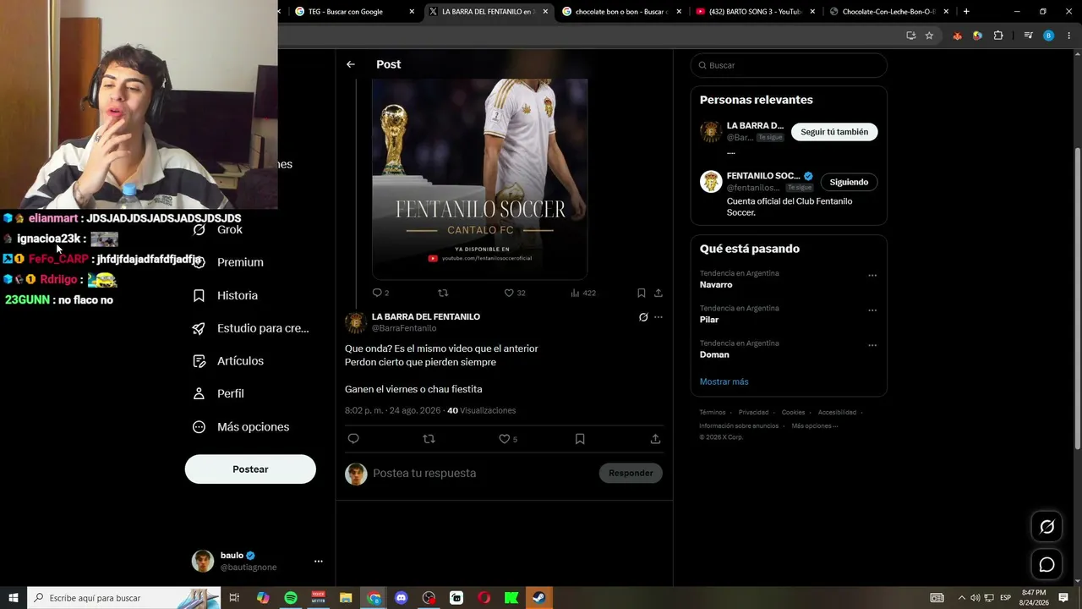Open Grok in the sidebar menu
The height and width of the screenshot is (609, 1082).
[219, 229]
